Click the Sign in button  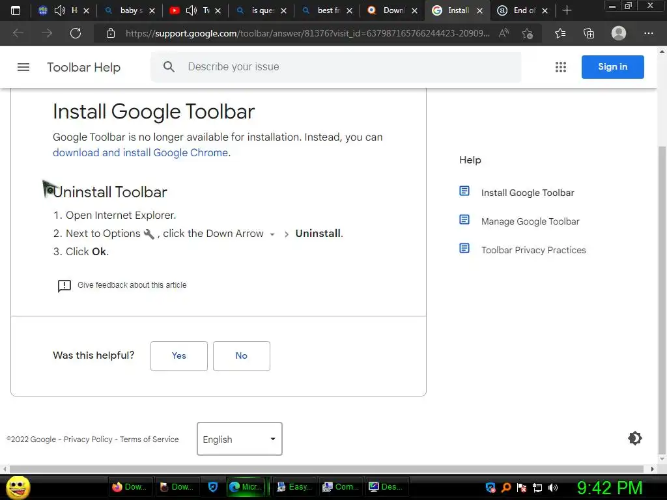coord(612,67)
